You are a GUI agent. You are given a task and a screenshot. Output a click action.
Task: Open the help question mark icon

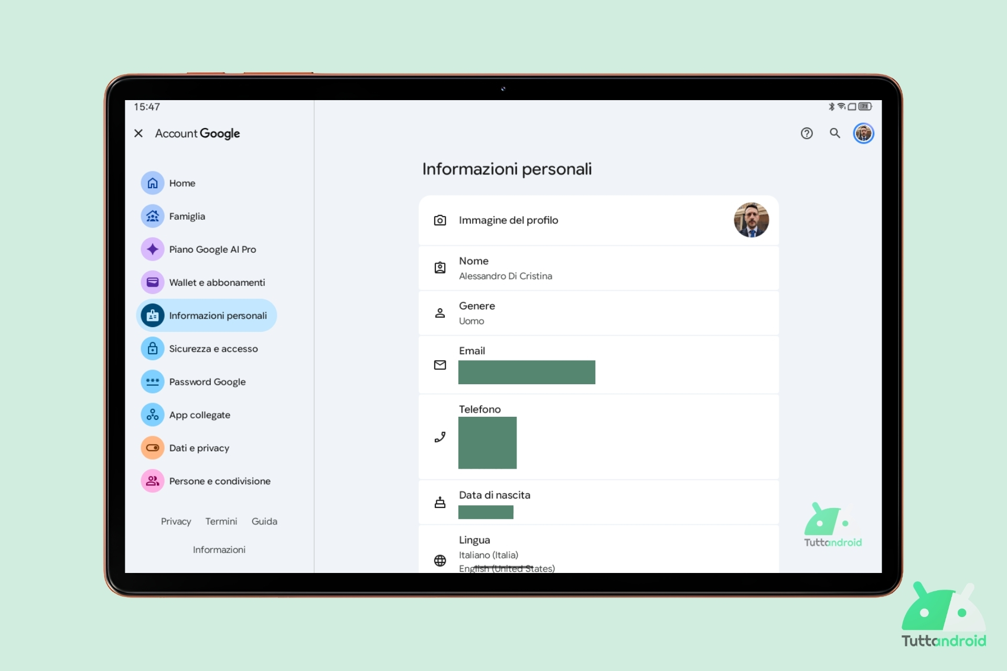[x=807, y=133]
